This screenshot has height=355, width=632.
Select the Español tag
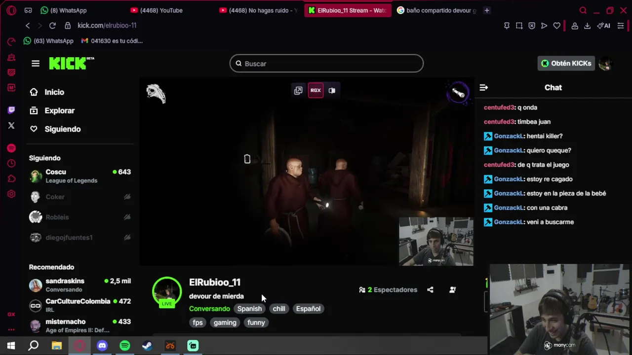pyautogui.click(x=308, y=309)
